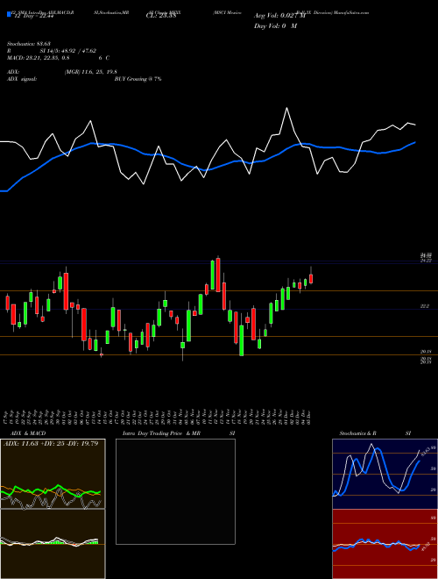The height and width of the screenshot is (579, 438).
Task: Click the highest peak of the white price line
Action: (286, 108)
